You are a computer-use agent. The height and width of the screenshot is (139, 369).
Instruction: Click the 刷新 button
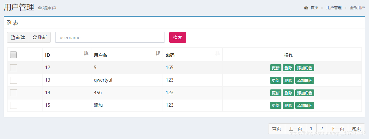[x=40, y=37]
